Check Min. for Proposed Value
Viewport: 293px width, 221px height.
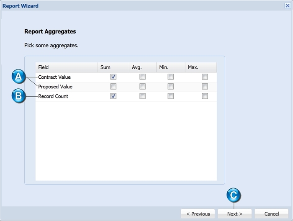point(171,87)
